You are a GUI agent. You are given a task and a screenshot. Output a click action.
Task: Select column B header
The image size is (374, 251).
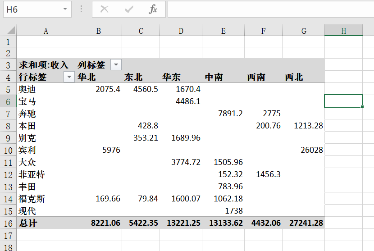pyautogui.click(x=99, y=31)
